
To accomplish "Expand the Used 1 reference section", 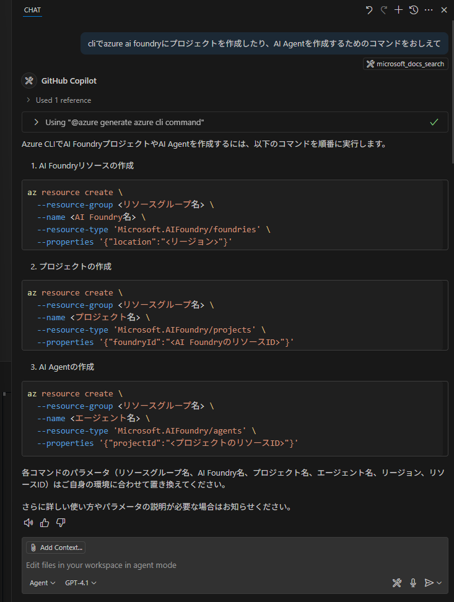I will [59, 100].
